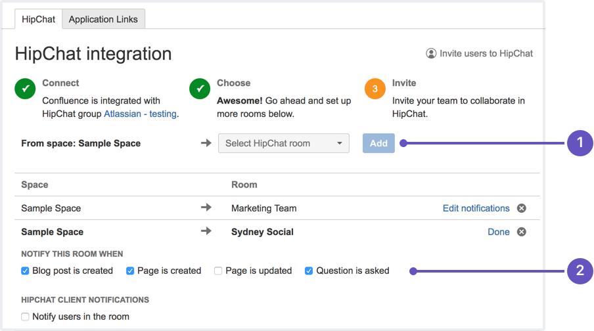594x331 pixels.
Task: Open the Atlassian - testing group link
Action: point(140,114)
